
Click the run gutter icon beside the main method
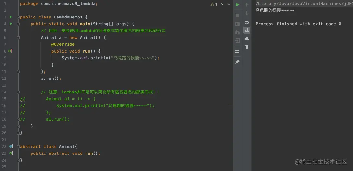pyautogui.click(x=11, y=24)
